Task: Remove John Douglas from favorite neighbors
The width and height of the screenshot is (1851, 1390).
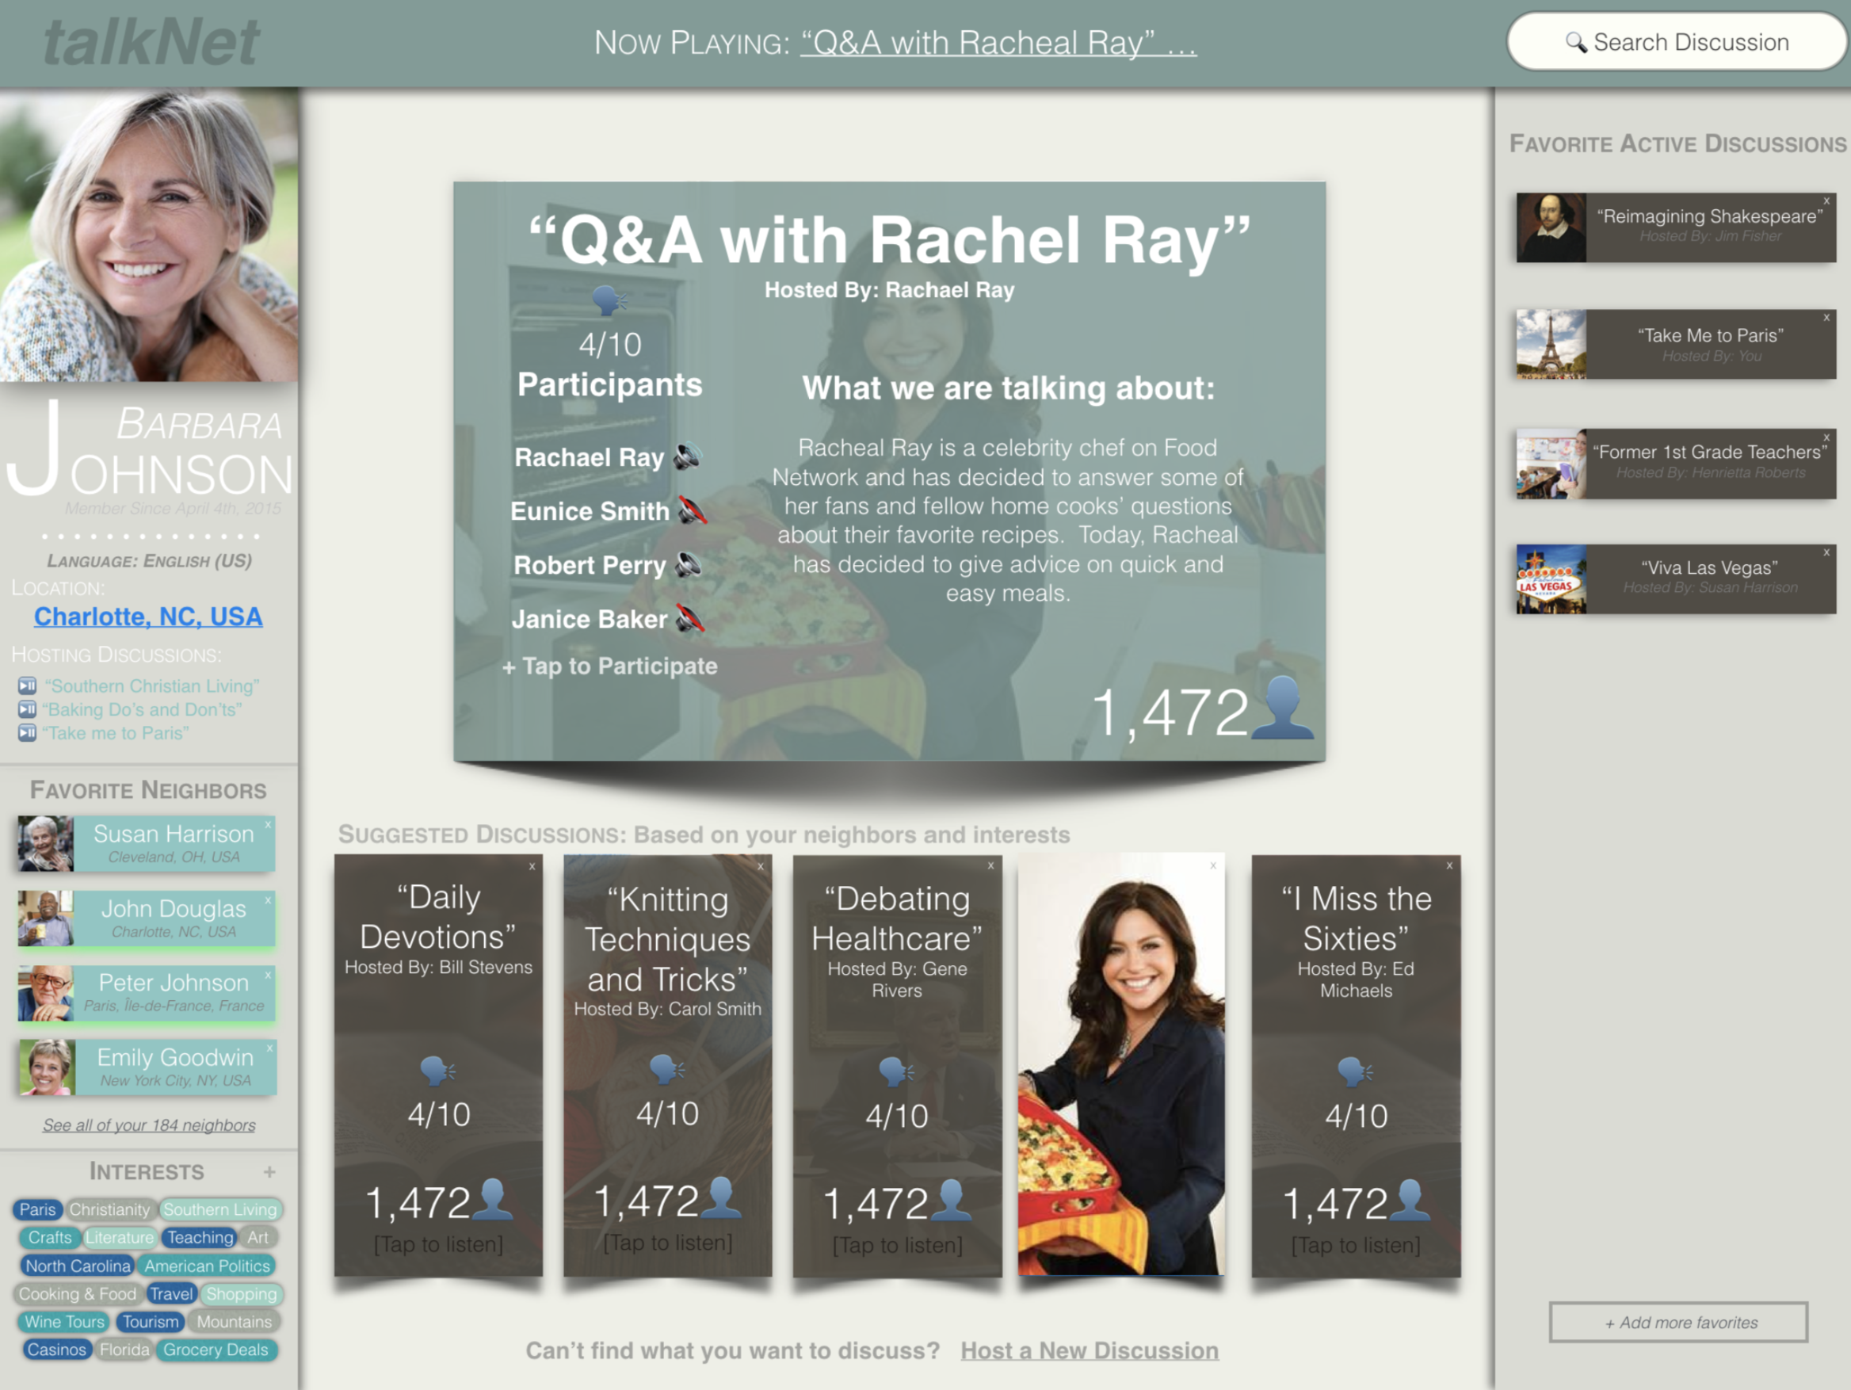Action: [268, 900]
